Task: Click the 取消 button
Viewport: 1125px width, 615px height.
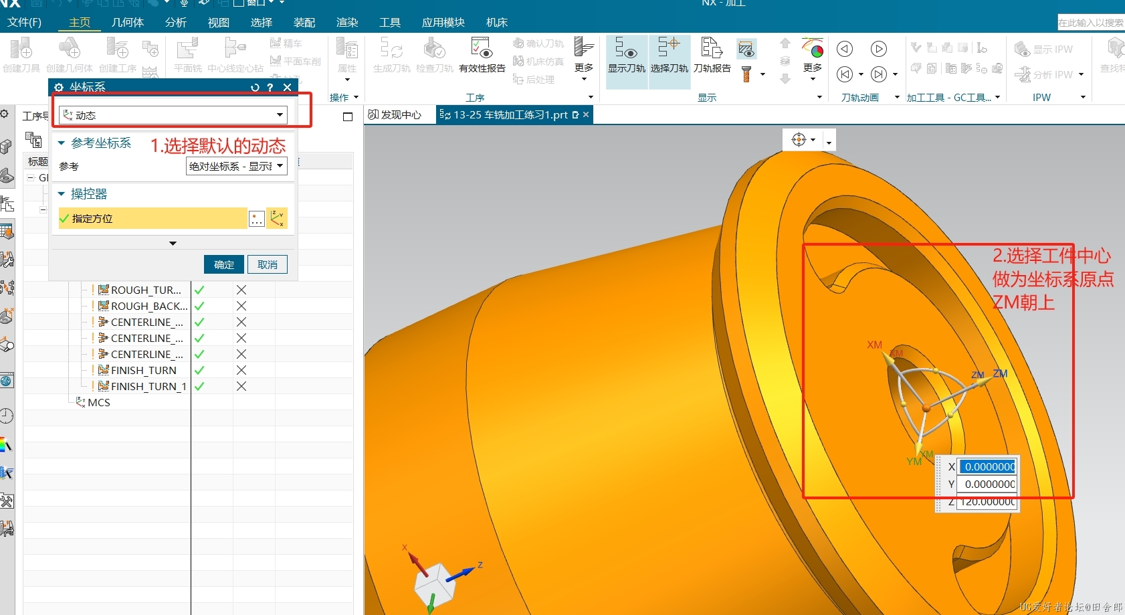Action: coord(268,264)
